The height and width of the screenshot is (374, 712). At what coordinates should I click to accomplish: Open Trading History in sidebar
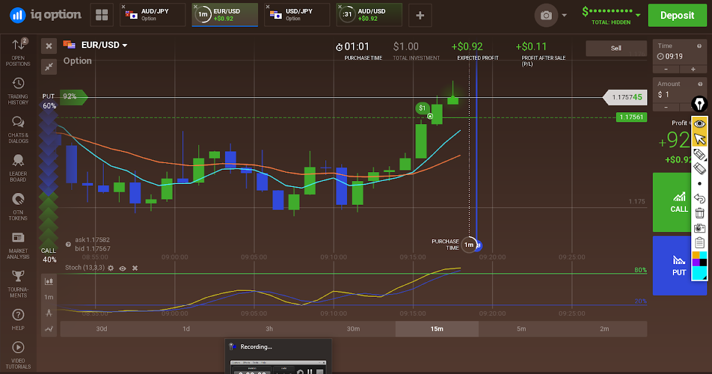point(18,91)
